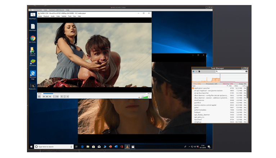Seek in the VLC progress bar
This screenshot has height=158, width=276.
click(94, 94)
